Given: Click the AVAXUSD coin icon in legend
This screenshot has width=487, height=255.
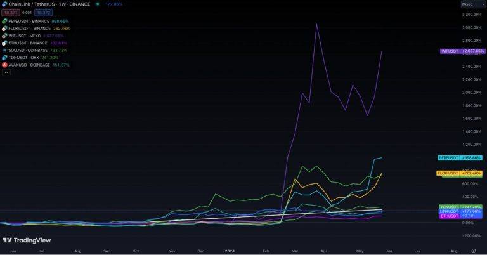Looking at the screenshot, I should pyautogui.click(x=4, y=65).
